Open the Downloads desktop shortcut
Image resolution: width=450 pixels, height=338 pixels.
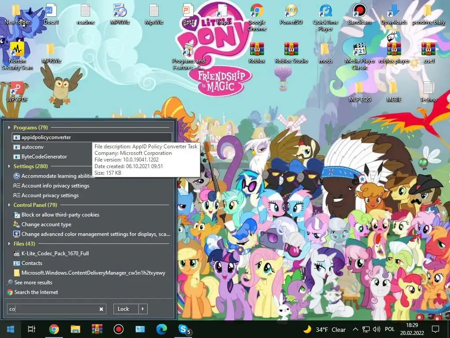point(394,15)
